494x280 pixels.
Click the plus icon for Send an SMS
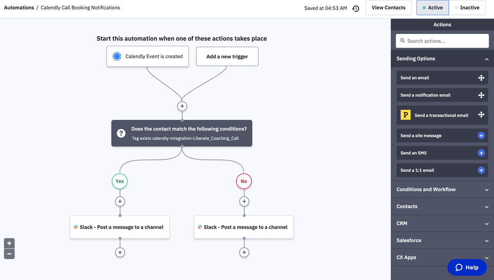coord(481,153)
